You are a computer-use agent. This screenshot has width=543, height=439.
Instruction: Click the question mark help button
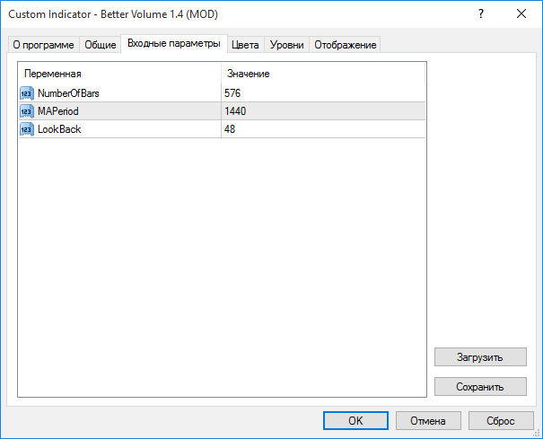pyautogui.click(x=481, y=13)
